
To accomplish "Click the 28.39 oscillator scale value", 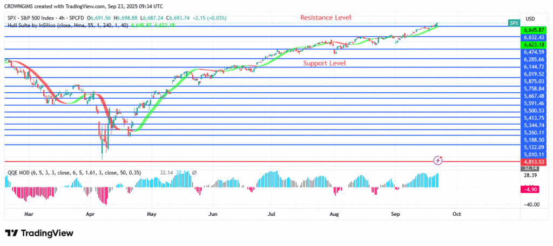I will point(530,175).
